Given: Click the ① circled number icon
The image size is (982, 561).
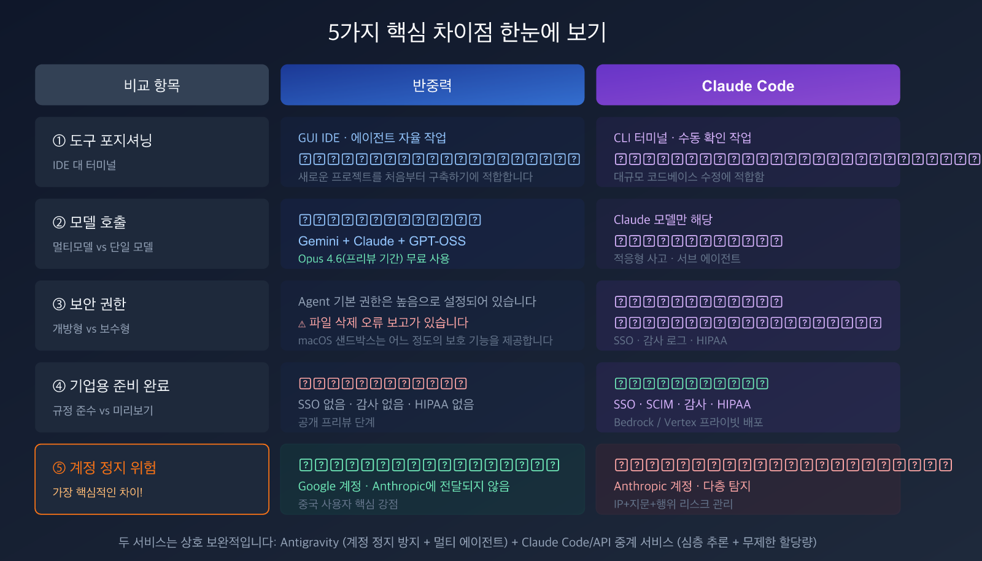Looking at the screenshot, I should click(x=59, y=141).
